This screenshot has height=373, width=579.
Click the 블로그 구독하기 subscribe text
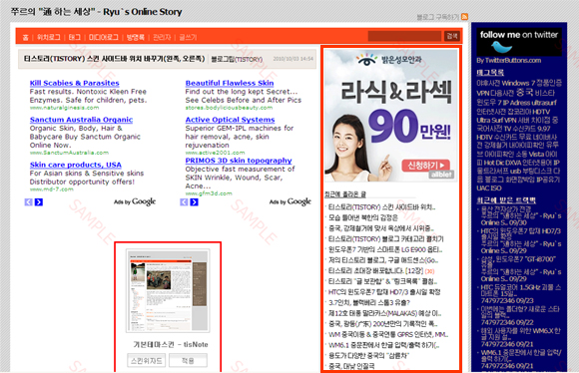click(x=438, y=17)
